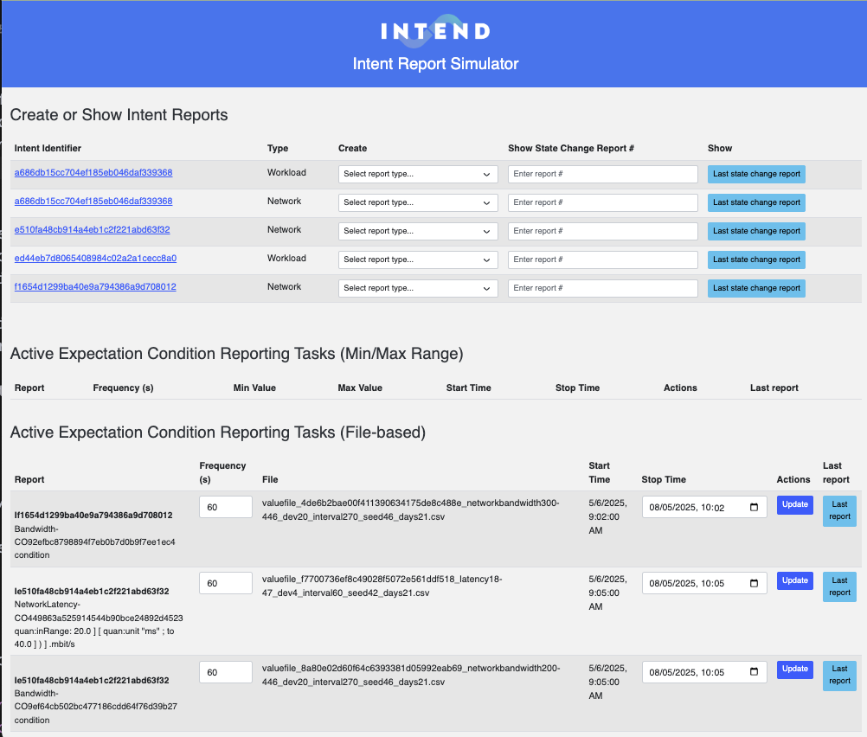This screenshot has height=737, width=867.
Task: Focus report number field in a686db15 Network row
Action: 603,202
